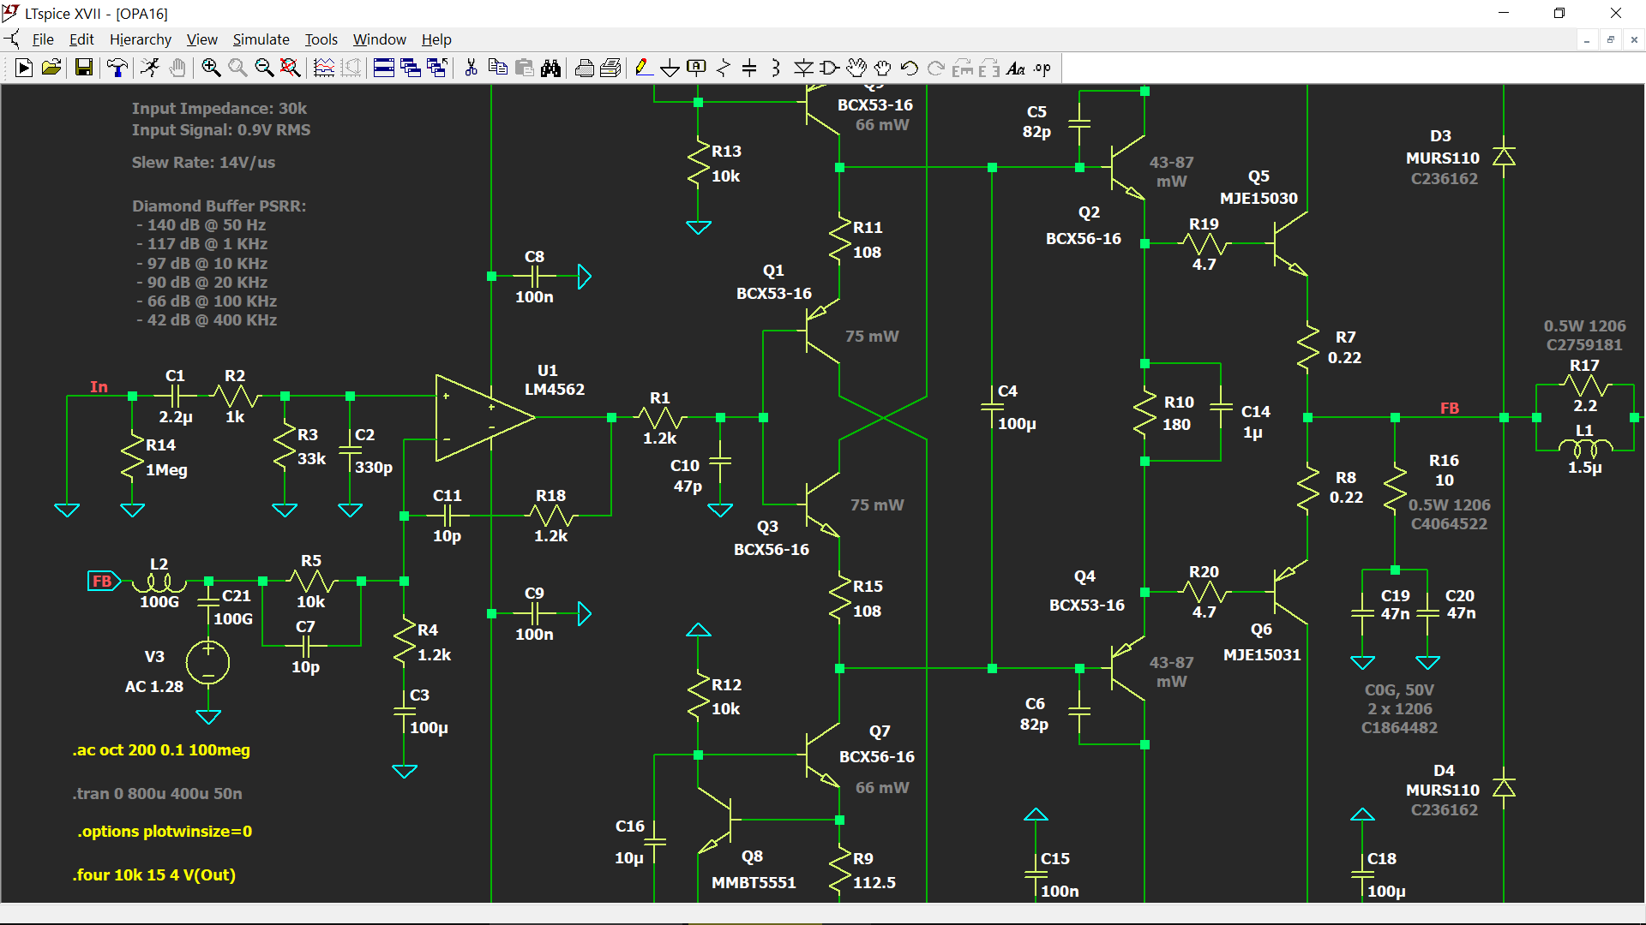1646x925 pixels.
Task: Open the Window menu
Action: pos(380,39)
